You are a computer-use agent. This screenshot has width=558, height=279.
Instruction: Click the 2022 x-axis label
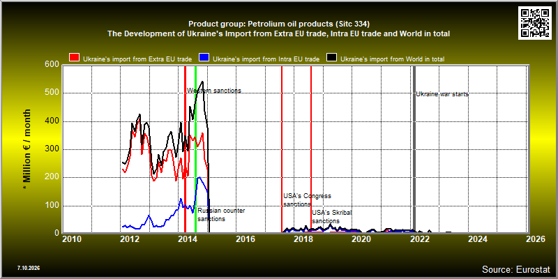(x=419, y=239)
